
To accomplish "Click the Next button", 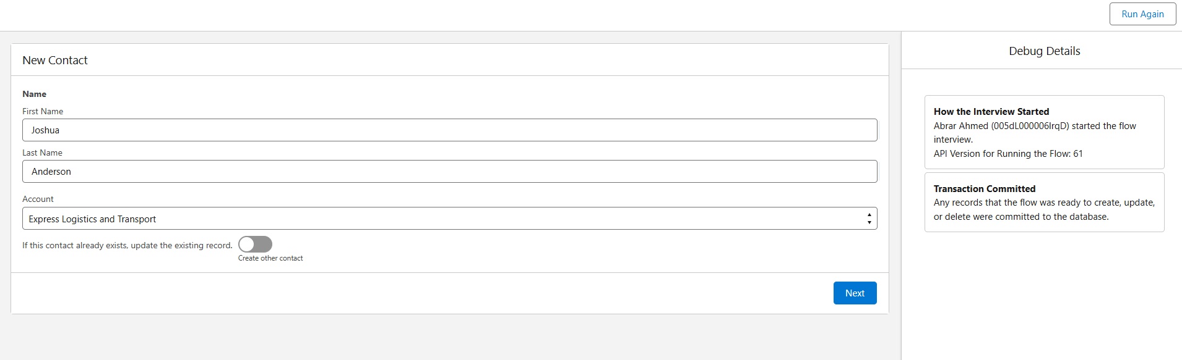I will coord(855,293).
